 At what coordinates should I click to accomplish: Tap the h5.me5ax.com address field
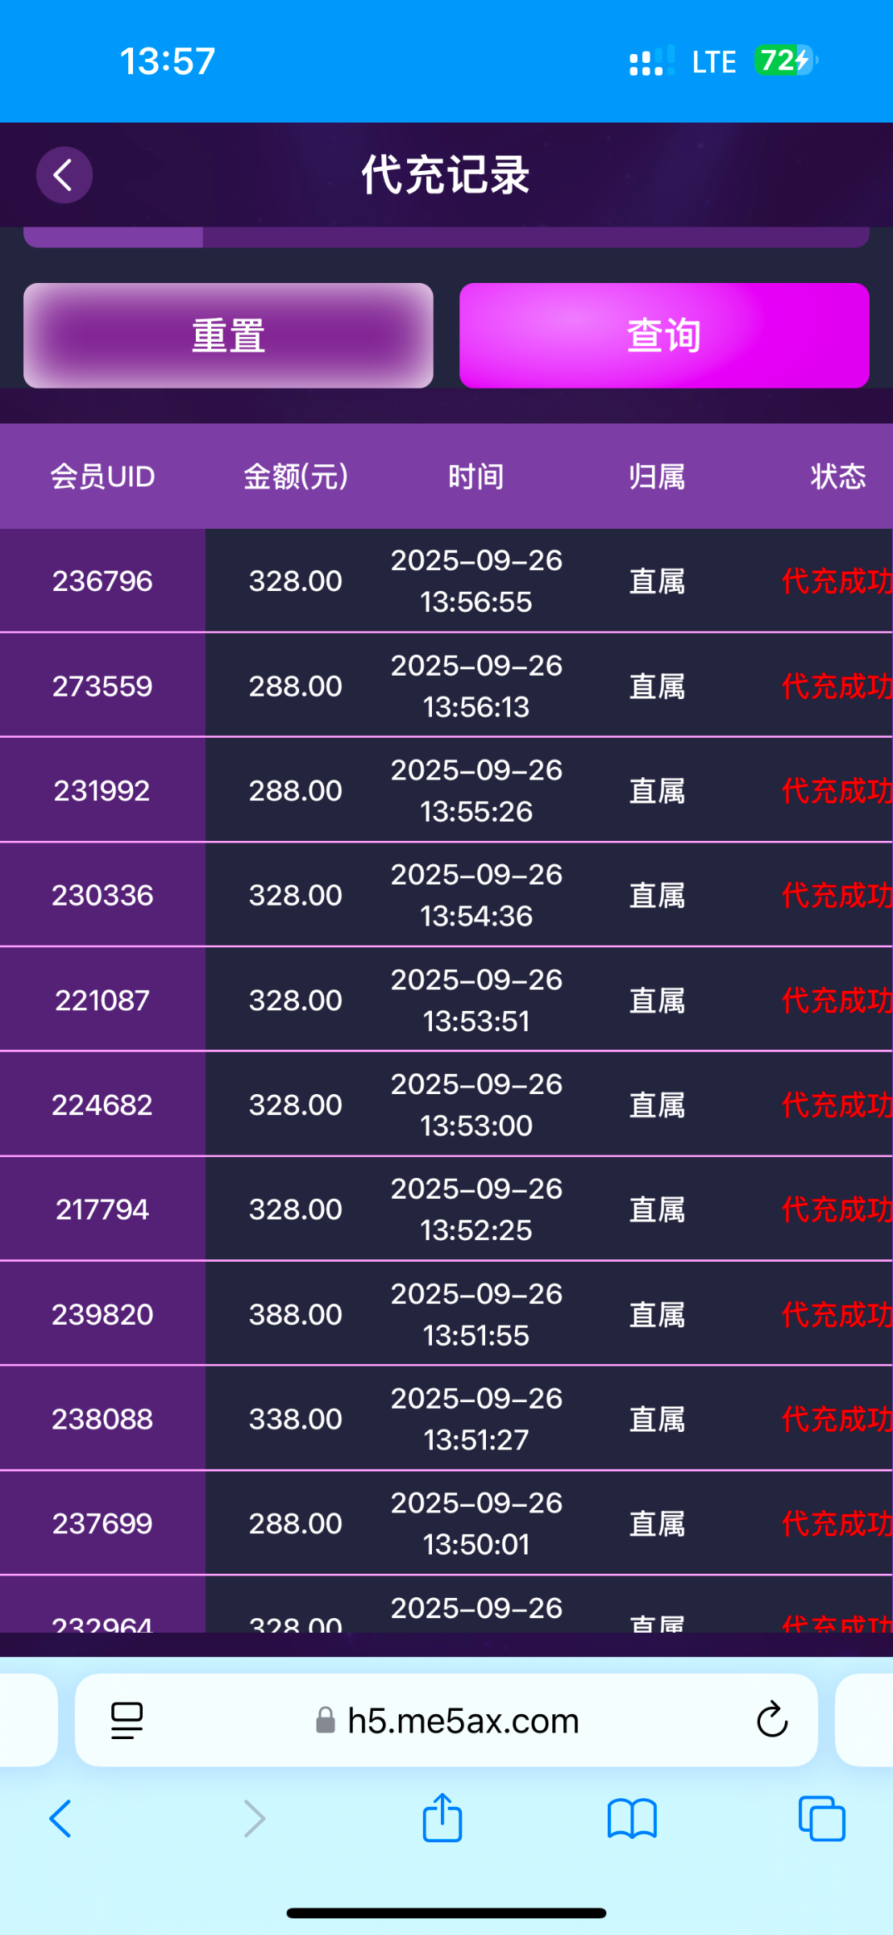tap(463, 1721)
